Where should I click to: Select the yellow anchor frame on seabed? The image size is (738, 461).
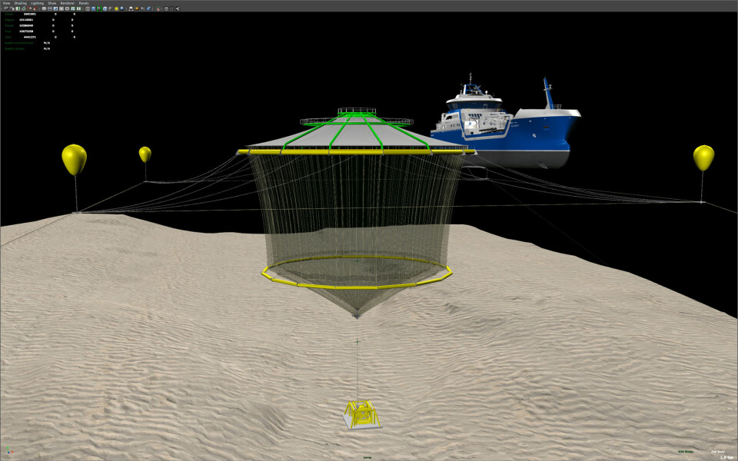coord(361,415)
